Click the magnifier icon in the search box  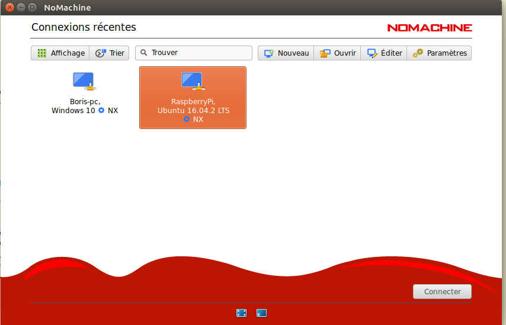144,53
